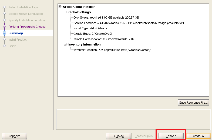Go back with the Назад button
The width and height of the screenshot is (212, 140).
click(x=118, y=136)
